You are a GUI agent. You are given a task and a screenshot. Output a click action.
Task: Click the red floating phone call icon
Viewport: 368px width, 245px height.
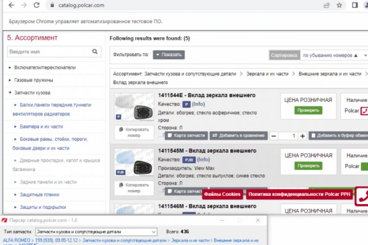(362, 197)
